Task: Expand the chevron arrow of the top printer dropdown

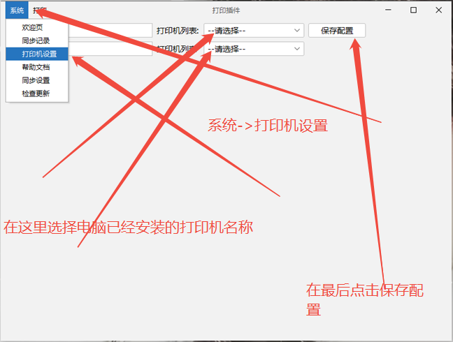Action: [297, 30]
